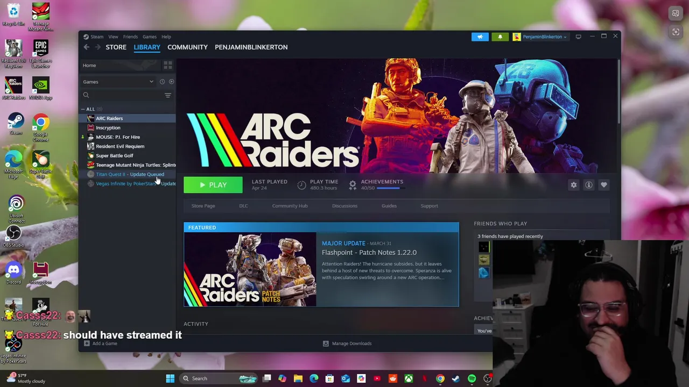Open Ubisoft Connect desktop icon

tap(16, 209)
